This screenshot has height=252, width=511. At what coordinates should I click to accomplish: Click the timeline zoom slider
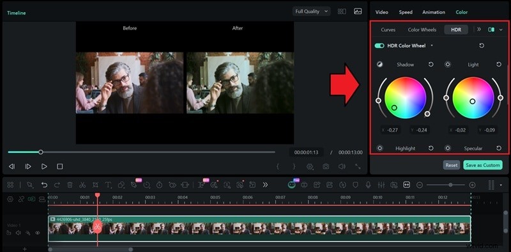(446, 185)
